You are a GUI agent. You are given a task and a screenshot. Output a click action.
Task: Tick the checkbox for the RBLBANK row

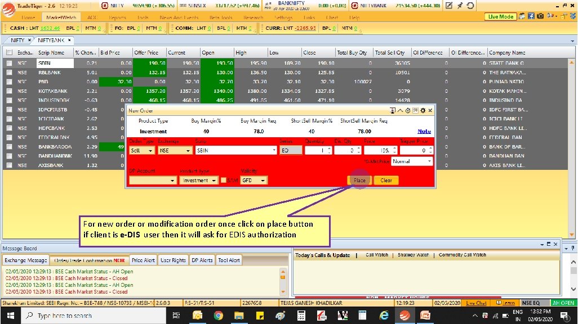(x=9, y=73)
